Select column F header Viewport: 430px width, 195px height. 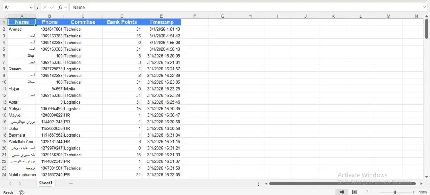coord(195,16)
